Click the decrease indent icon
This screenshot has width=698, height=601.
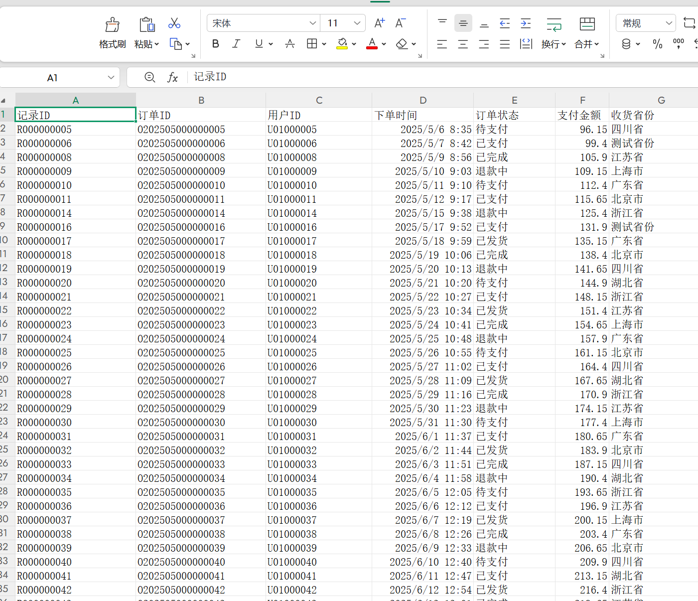pos(505,23)
